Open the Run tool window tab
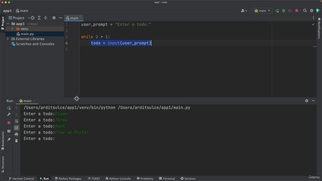 (x=44, y=178)
